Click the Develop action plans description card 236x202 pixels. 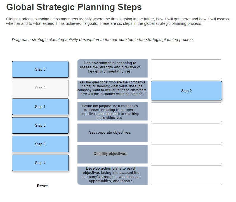[x=112, y=176]
